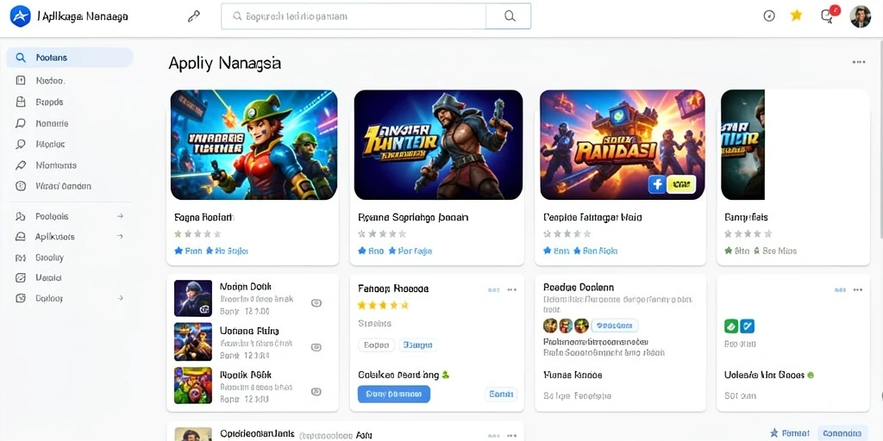This screenshot has height=441, width=883.
Task: Click the green square icon in the rightmost lower card
Action: (730, 326)
